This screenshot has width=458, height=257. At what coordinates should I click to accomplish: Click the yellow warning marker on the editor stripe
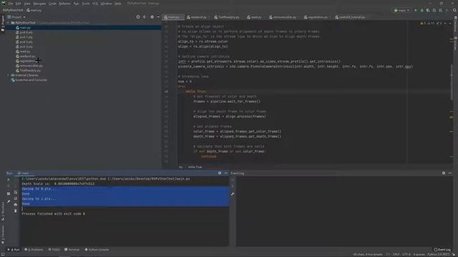tap(452, 117)
